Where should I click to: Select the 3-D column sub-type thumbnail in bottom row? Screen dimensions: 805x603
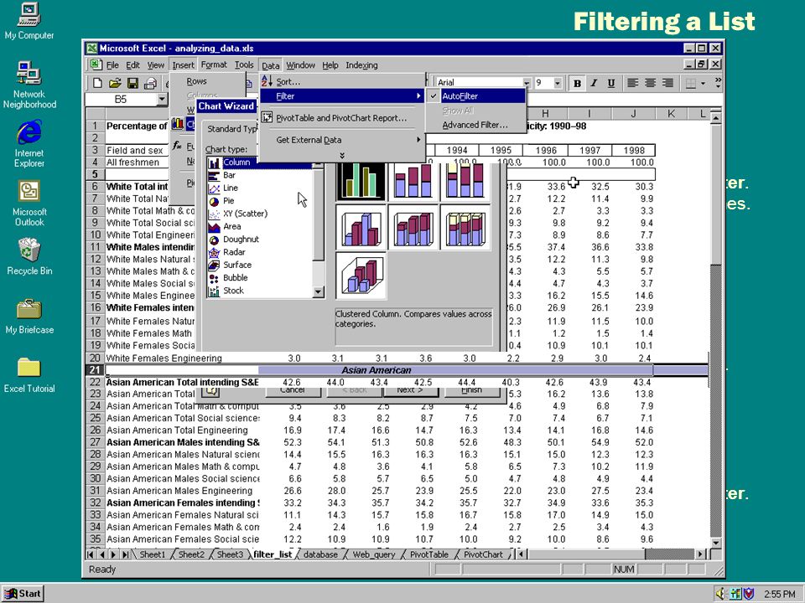(361, 276)
